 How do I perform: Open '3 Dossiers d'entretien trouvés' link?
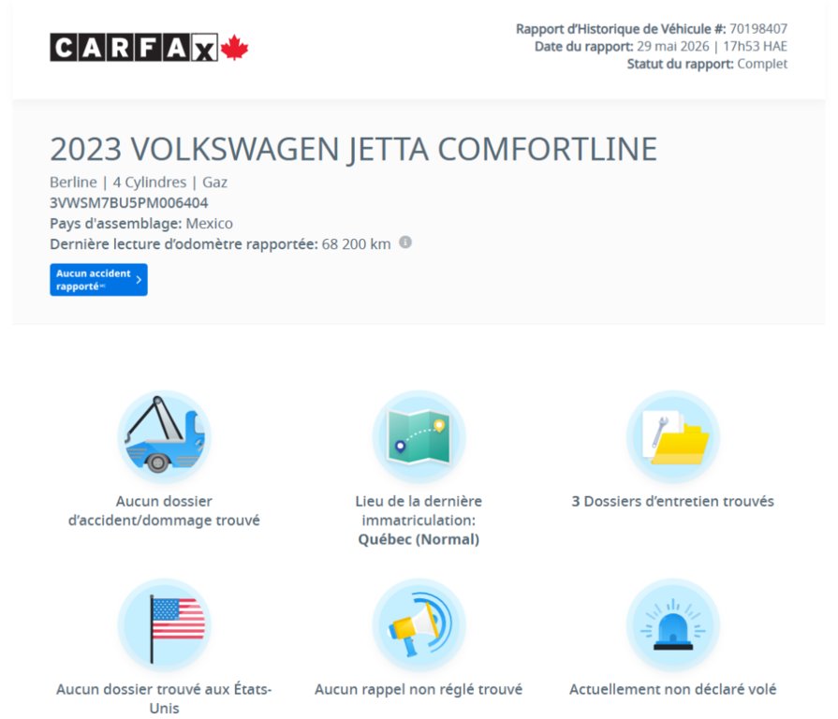point(673,501)
